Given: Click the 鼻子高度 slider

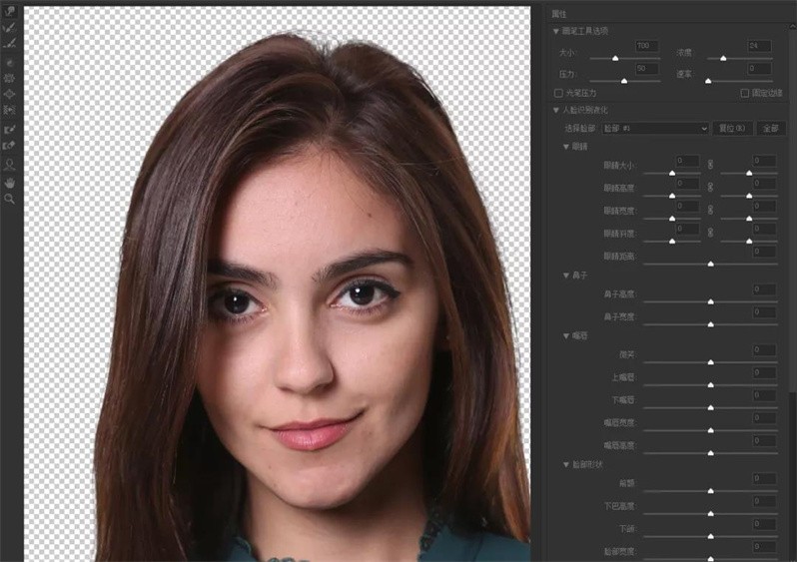Looking at the screenshot, I should [710, 302].
